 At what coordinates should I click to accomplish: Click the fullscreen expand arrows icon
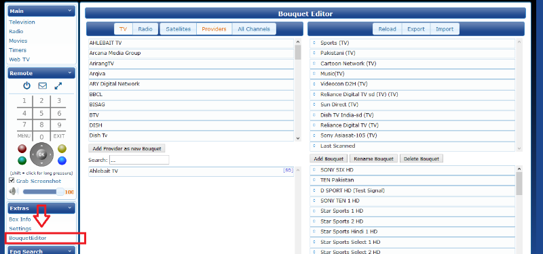58,86
